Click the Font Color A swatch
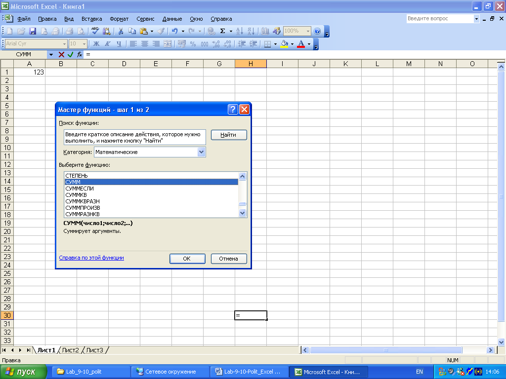 [301, 43]
